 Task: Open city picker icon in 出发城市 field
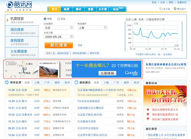pos(71,28)
